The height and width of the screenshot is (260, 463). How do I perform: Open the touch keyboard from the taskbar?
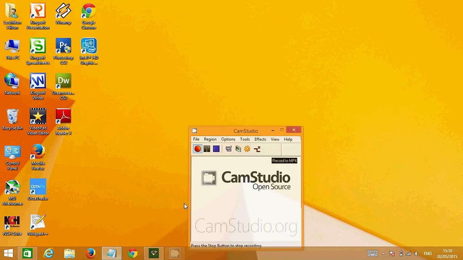click(x=372, y=253)
